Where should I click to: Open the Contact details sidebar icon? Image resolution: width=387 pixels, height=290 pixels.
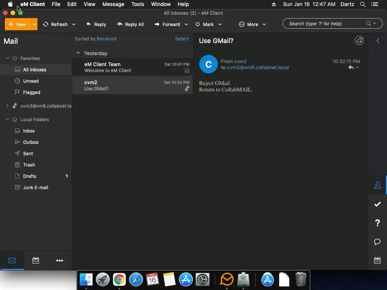coord(378,185)
